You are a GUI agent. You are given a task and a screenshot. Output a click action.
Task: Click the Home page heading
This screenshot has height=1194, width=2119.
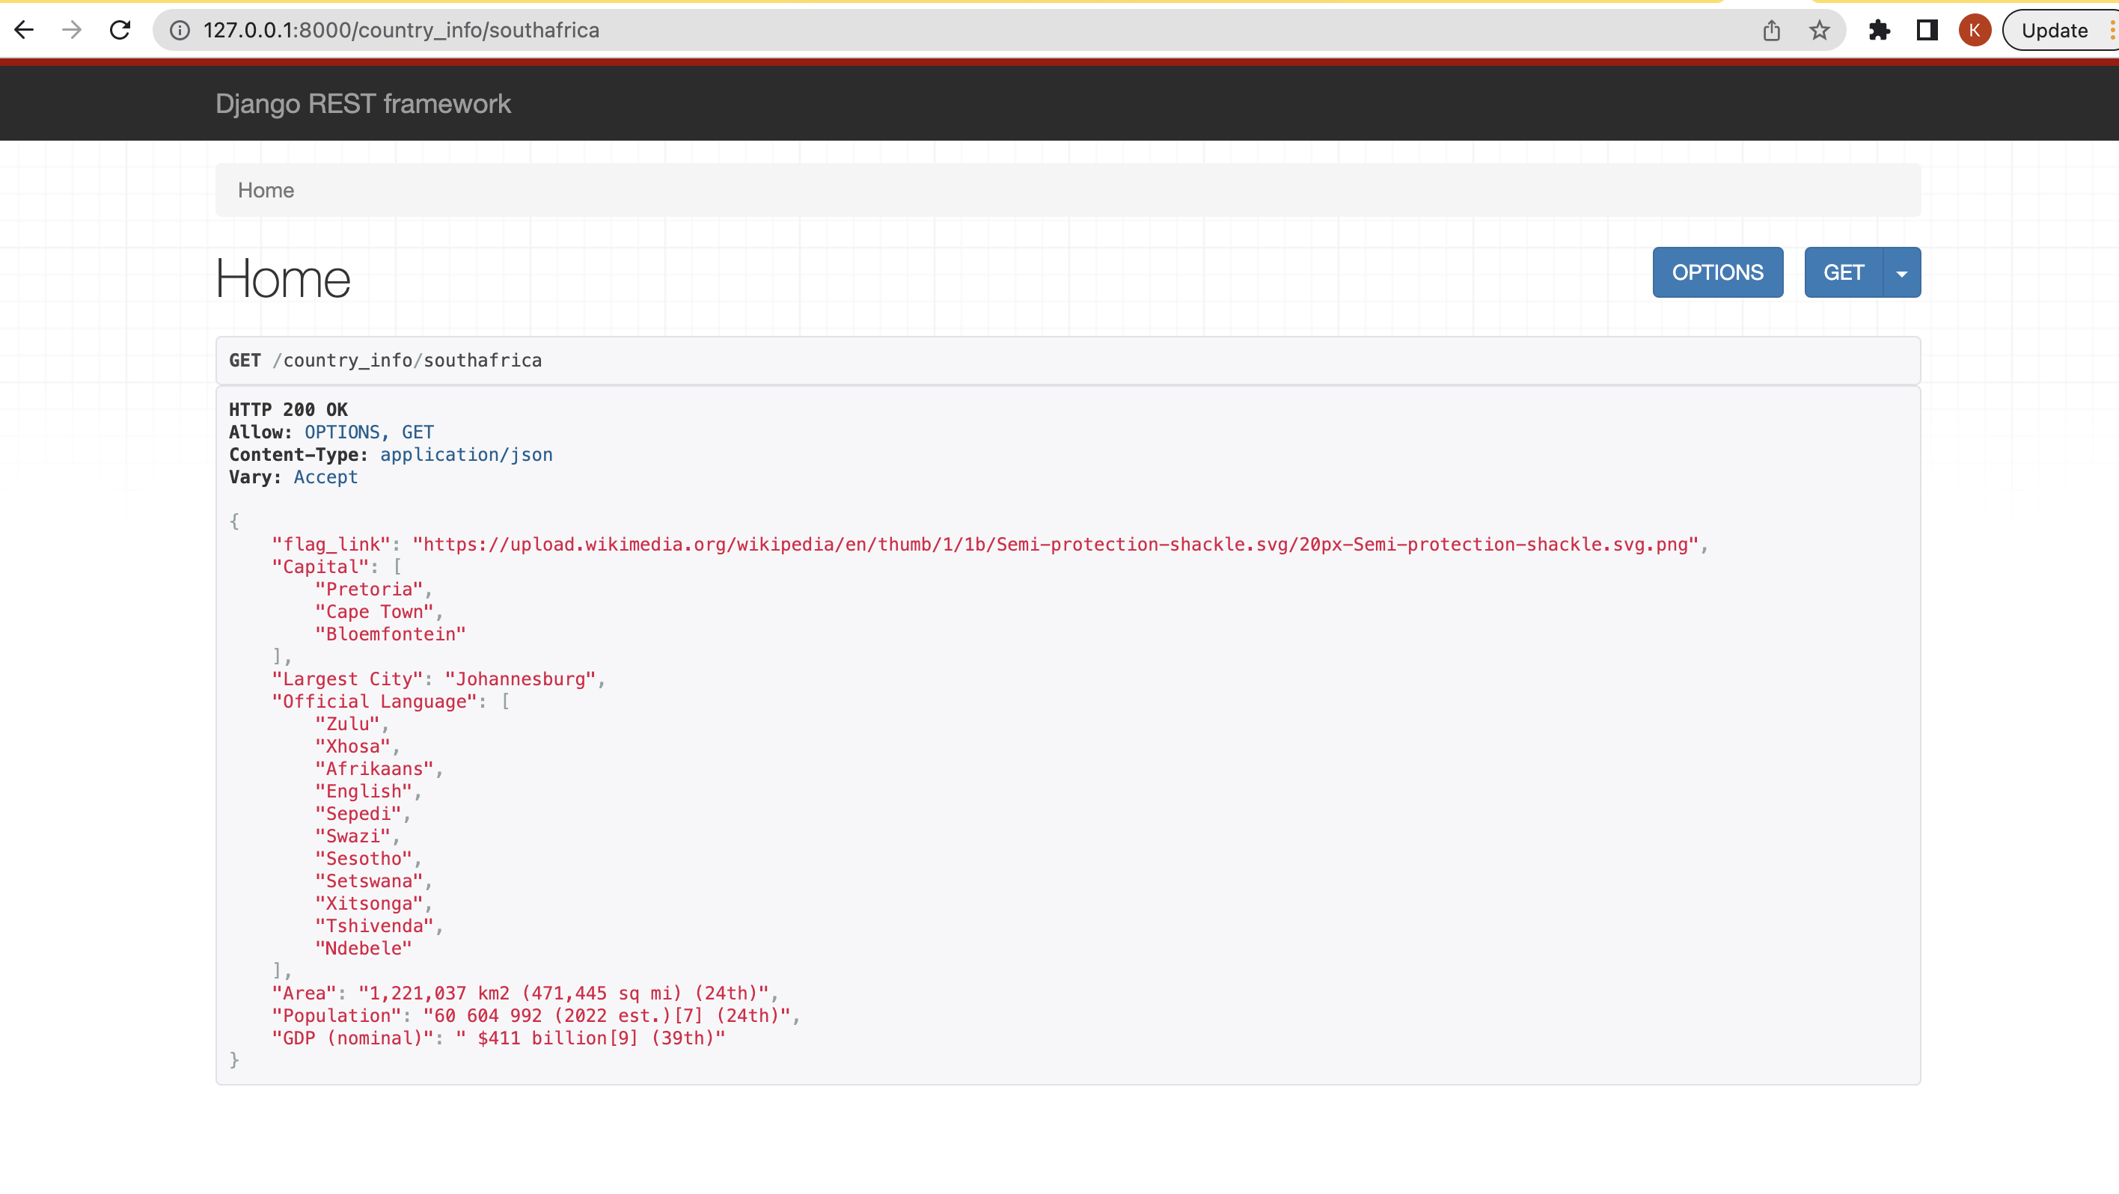pos(283,279)
